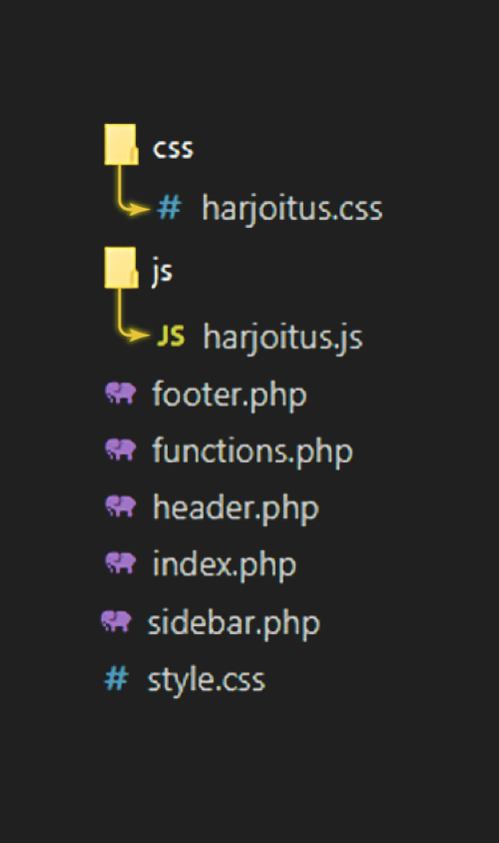Select the js folder icon
The height and width of the screenshot is (843, 499).
(x=121, y=268)
